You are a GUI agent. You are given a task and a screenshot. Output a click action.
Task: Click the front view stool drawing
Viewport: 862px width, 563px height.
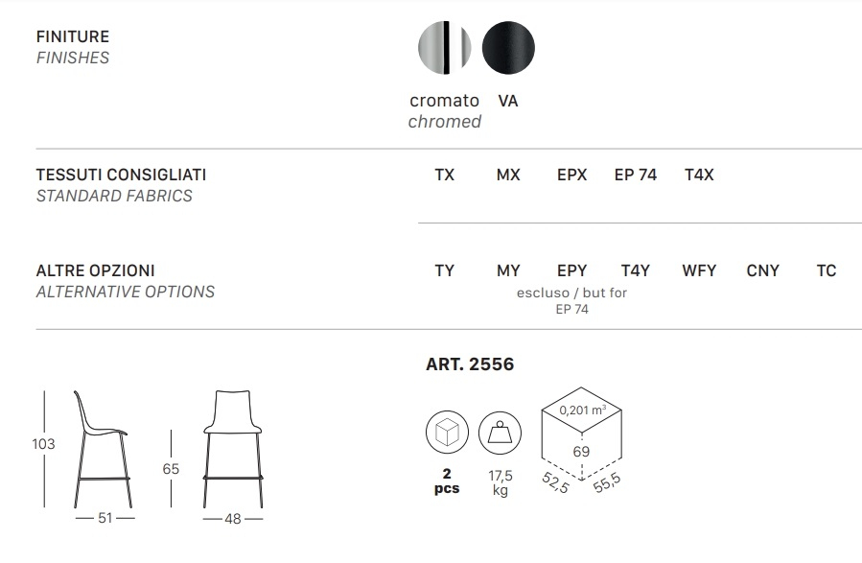(x=233, y=447)
